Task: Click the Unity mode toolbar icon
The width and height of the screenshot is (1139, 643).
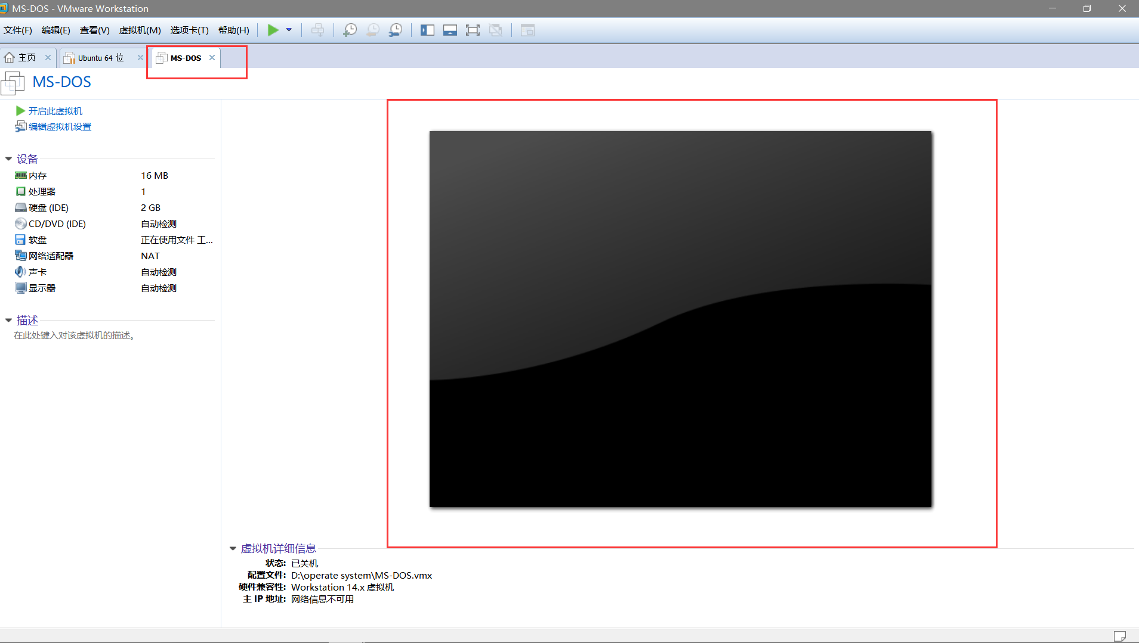Action: [x=495, y=30]
